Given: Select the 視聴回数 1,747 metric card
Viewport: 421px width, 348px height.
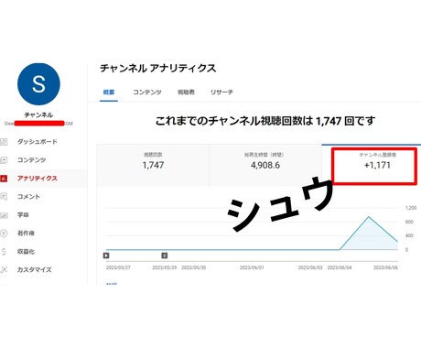Looking at the screenshot, I should [x=153, y=165].
